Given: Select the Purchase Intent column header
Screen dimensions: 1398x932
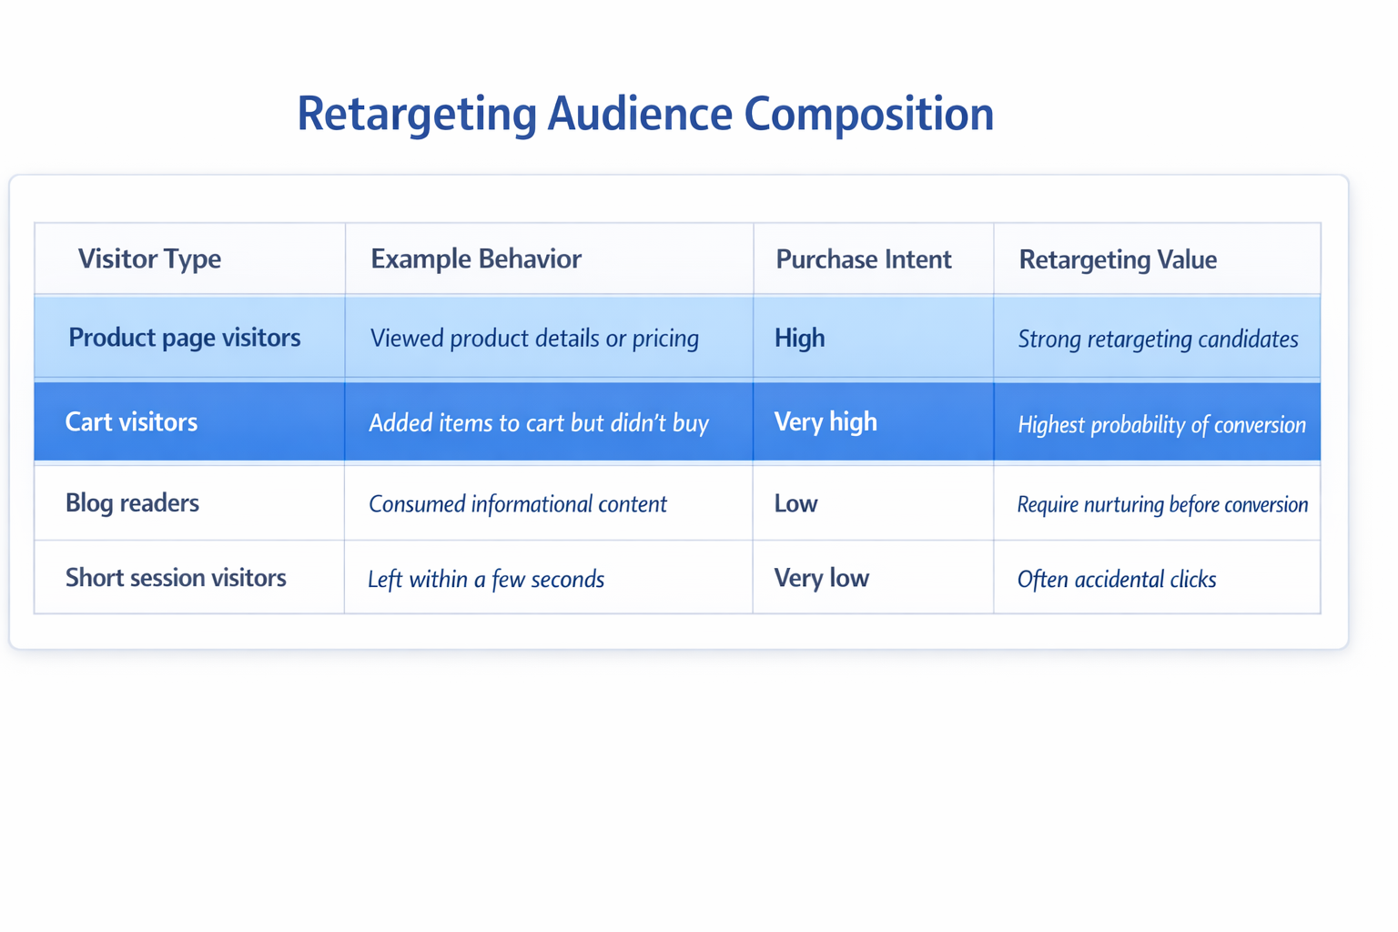Looking at the screenshot, I should [864, 258].
